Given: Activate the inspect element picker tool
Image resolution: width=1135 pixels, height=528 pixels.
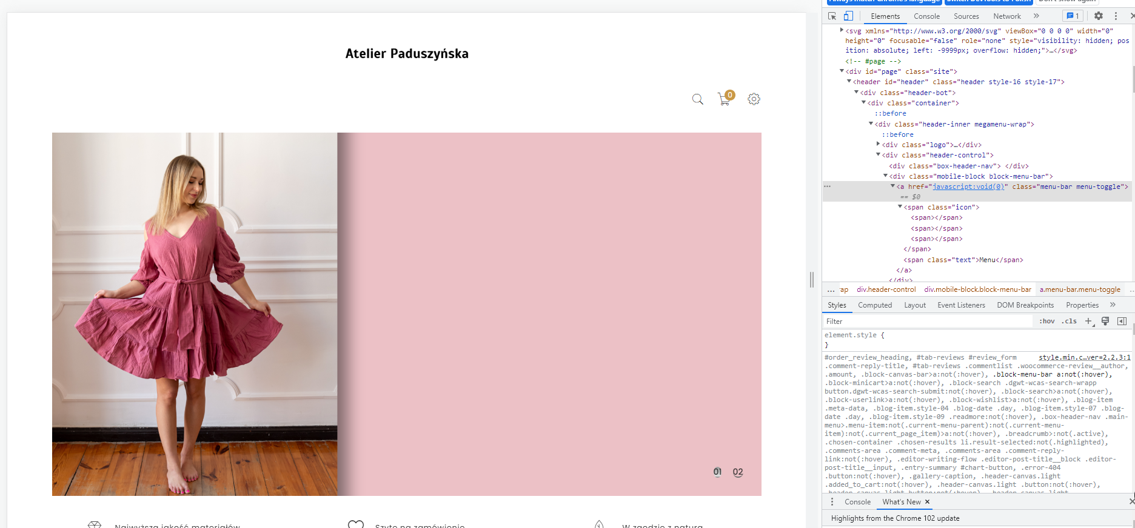Looking at the screenshot, I should point(832,16).
